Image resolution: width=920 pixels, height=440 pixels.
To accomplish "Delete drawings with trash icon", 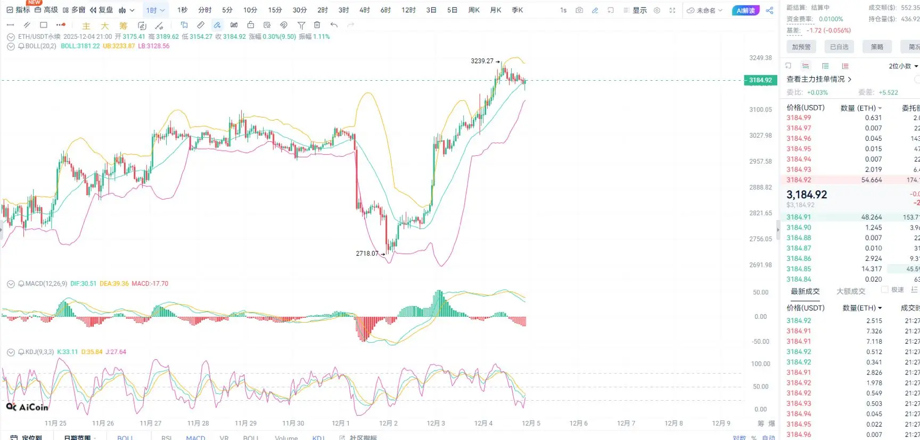I will [x=317, y=25].
